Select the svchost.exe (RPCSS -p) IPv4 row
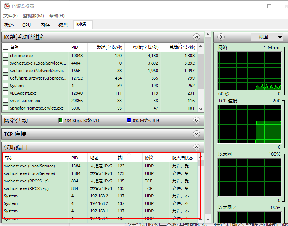Screen dimensions: 288x226 click(x=100, y=188)
